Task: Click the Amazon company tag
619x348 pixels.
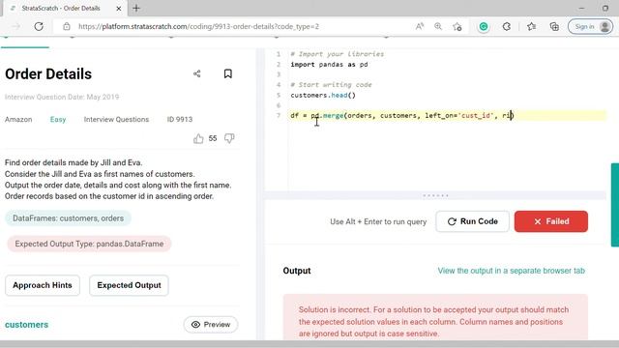Action: point(18,119)
